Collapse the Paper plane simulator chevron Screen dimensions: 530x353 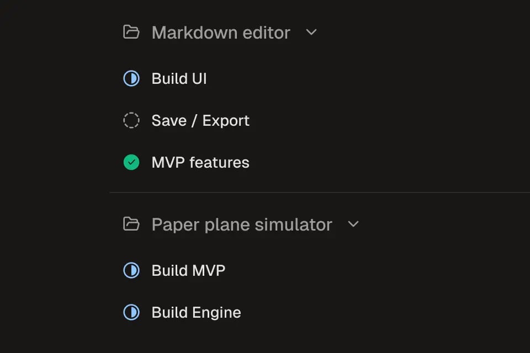point(353,224)
